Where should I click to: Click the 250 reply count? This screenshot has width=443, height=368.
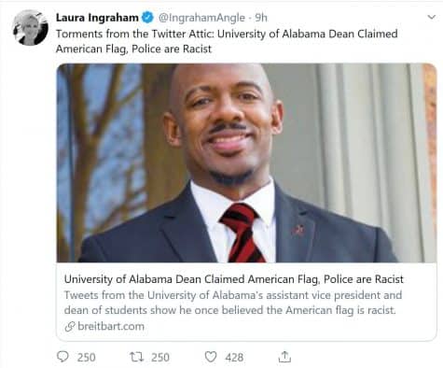(86, 358)
